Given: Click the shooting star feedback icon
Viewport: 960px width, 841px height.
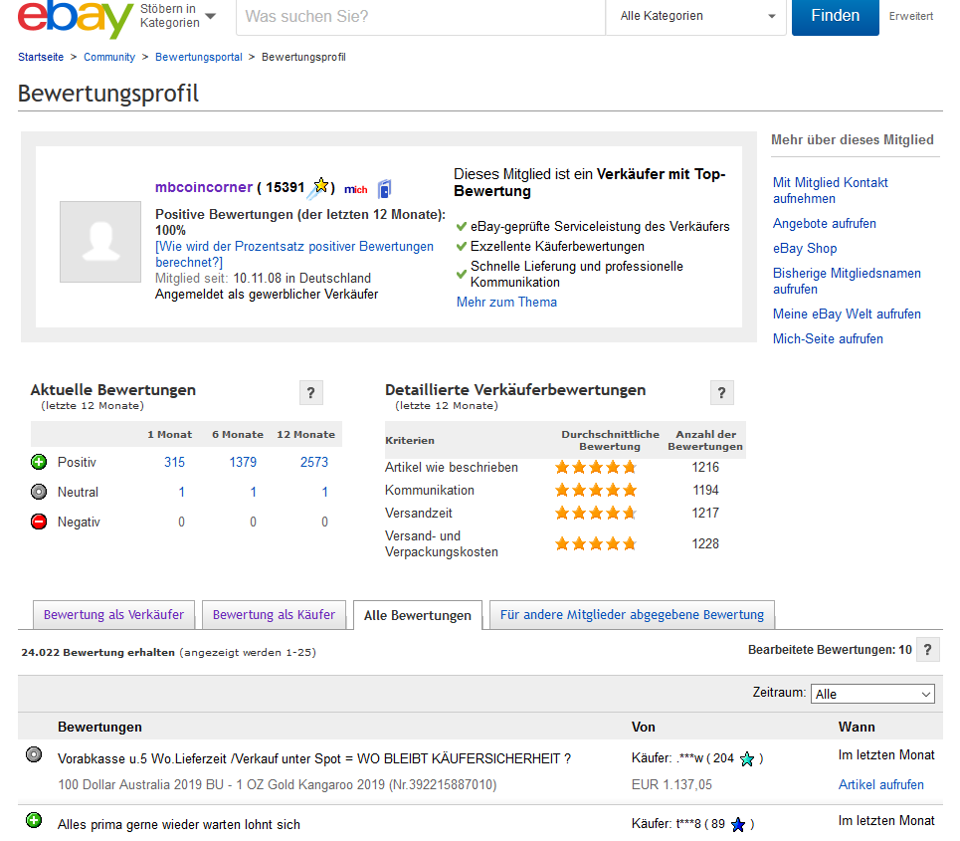Looking at the screenshot, I should (x=319, y=187).
